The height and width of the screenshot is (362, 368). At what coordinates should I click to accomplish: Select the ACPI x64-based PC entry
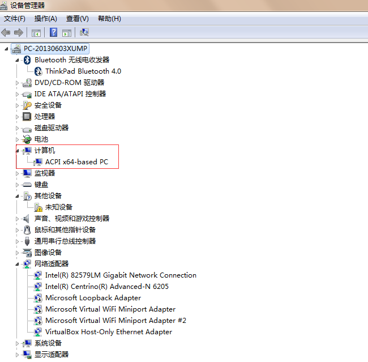click(x=76, y=162)
